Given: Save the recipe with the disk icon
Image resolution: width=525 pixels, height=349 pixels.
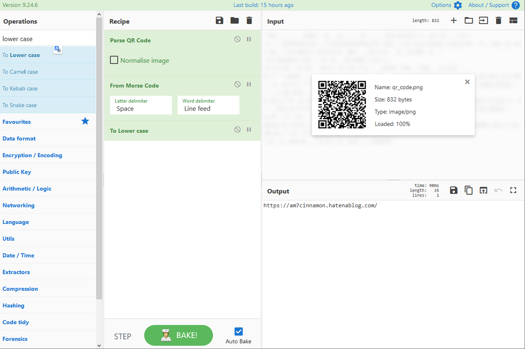Looking at the screenshot, I should (x=220, y=21).
